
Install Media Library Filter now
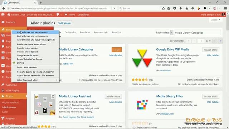click(x=211, y=96)
